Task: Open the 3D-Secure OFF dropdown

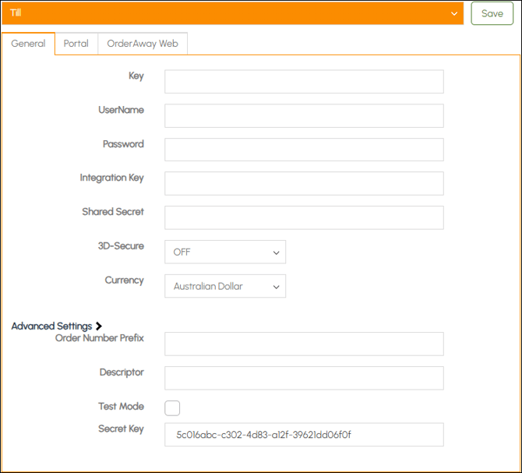Action: (x=225, y=252)
